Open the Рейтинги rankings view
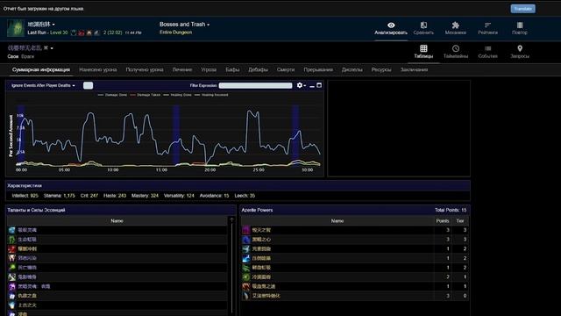 [487, 28]
